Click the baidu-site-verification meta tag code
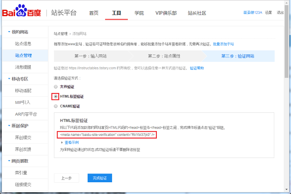The width and height of the screenshot is (291, 194). [107, 135]
